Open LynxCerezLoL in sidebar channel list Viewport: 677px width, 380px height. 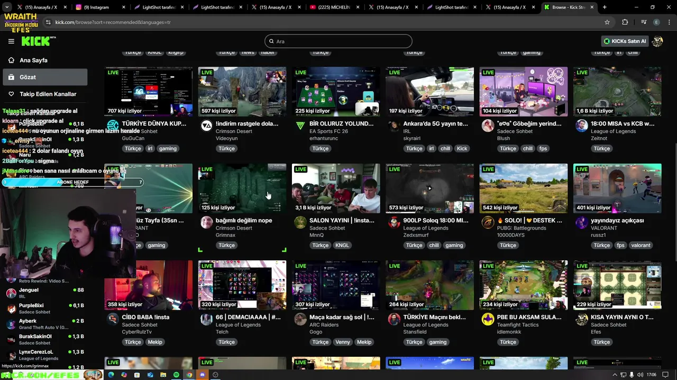click(x=45, y=355)
